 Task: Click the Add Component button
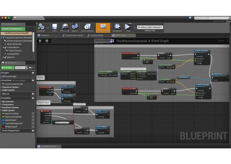pyautogui.click(x=13, y=29)
